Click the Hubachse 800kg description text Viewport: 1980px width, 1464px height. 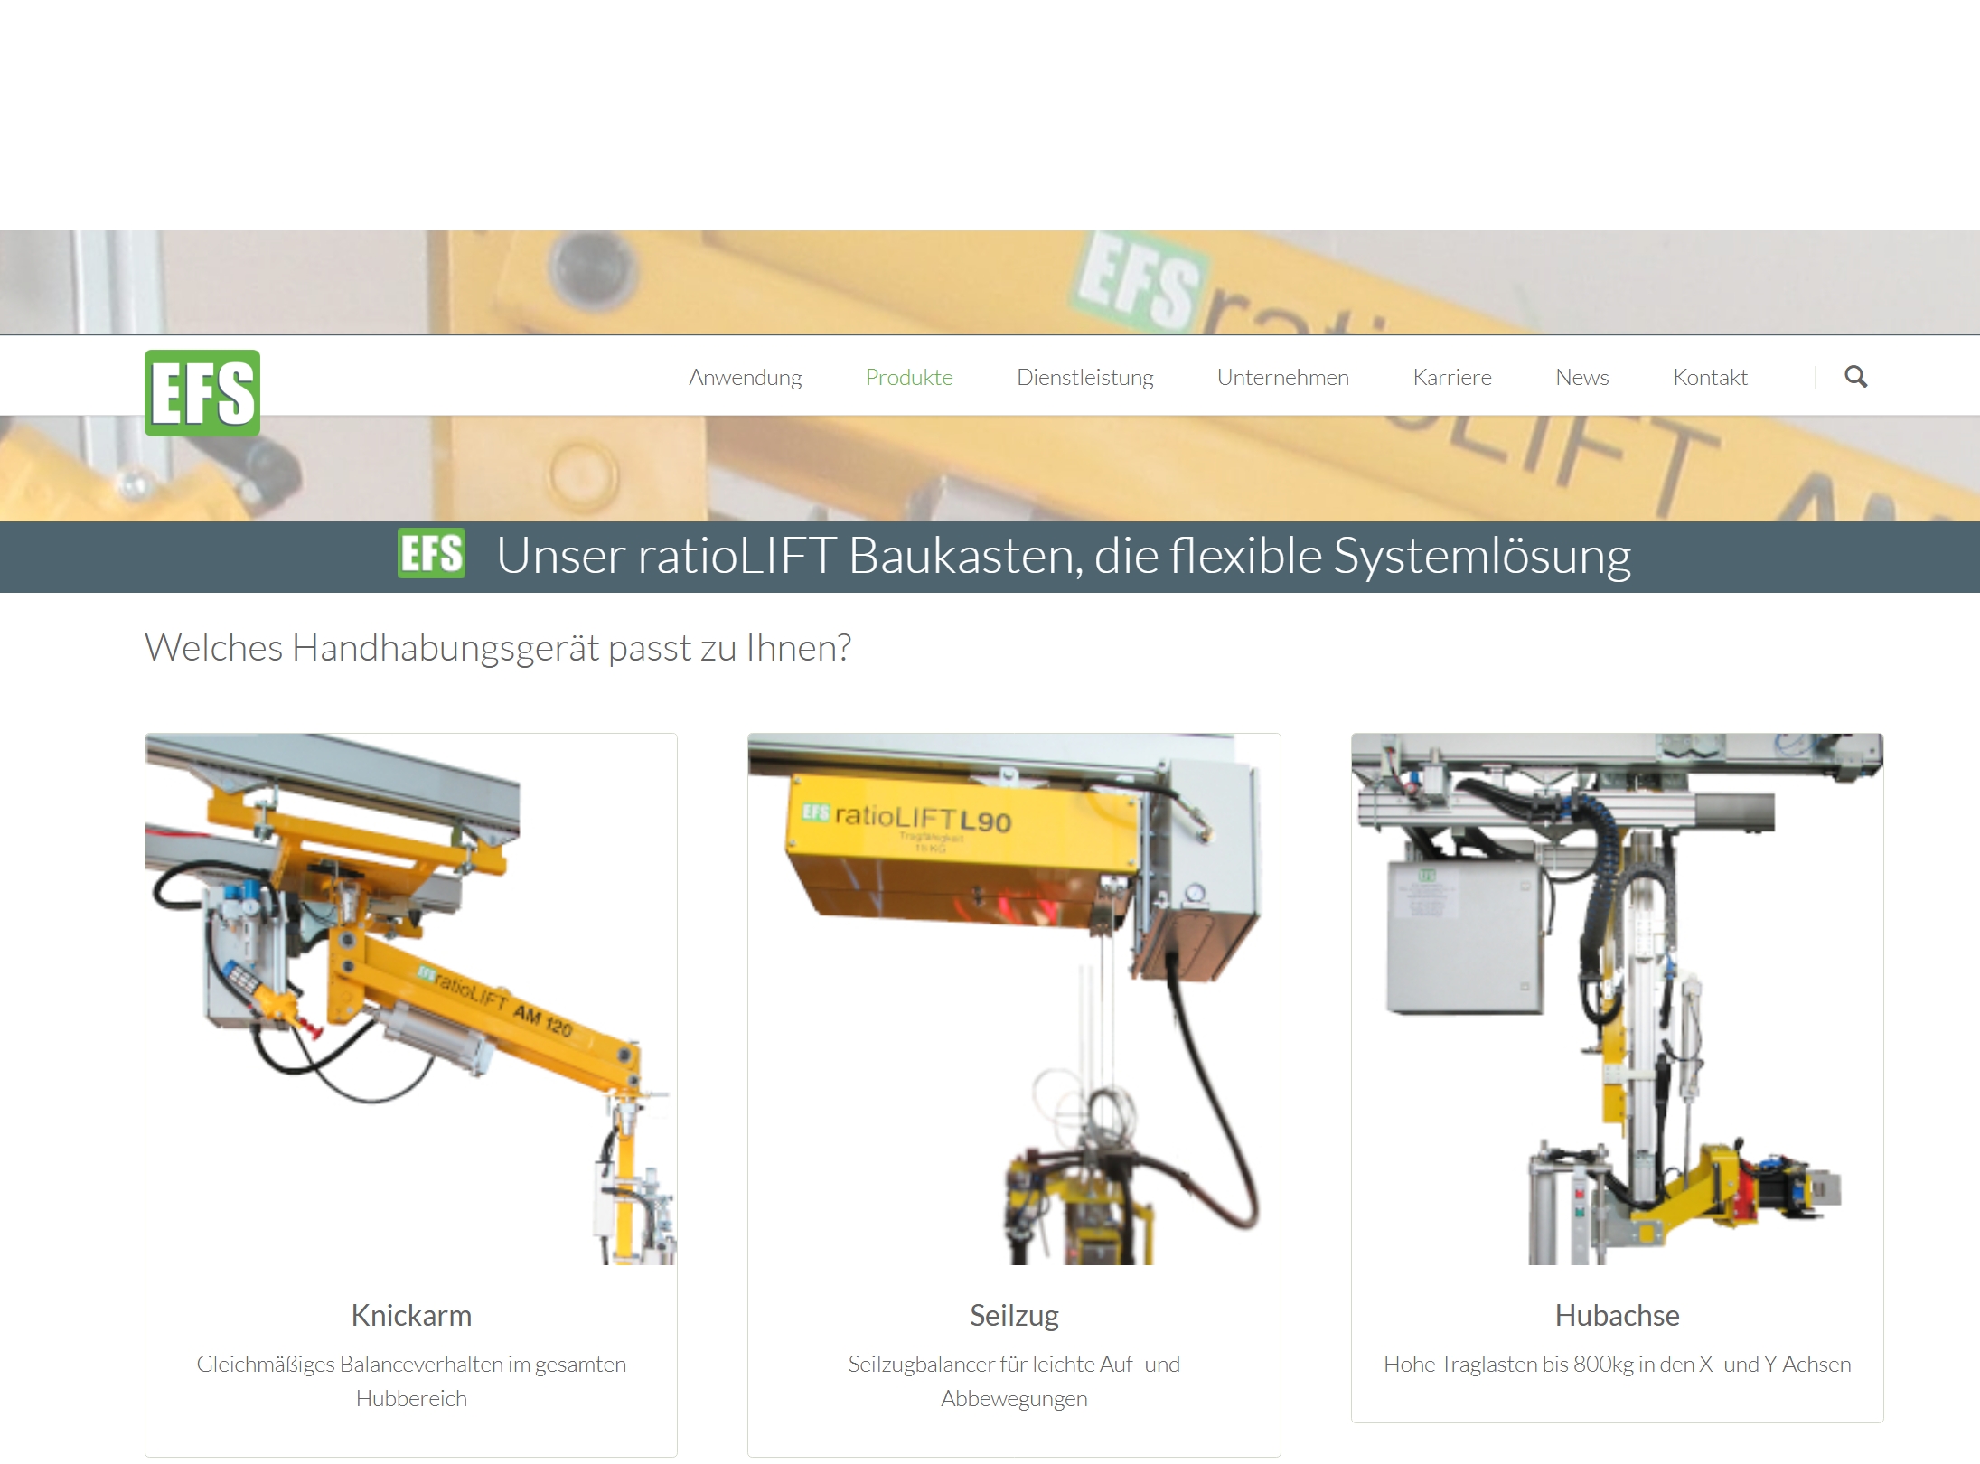1617,1364
